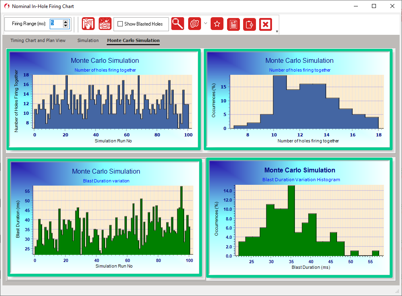The image size is (402, 296).
Task: Click the Blast Duration Variation Histogram chart
Action: pos(299,218)
